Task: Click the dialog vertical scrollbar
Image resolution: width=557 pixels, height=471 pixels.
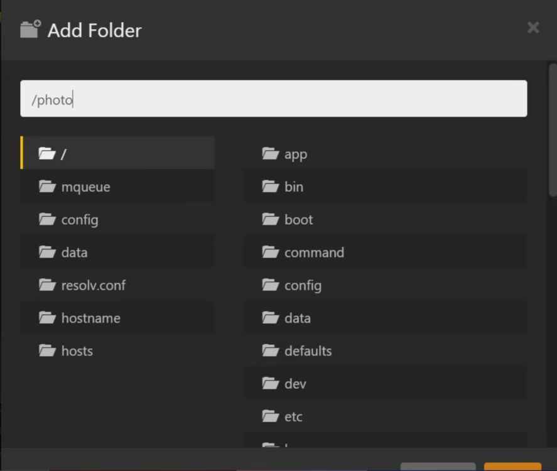Action: pos(553,129)
